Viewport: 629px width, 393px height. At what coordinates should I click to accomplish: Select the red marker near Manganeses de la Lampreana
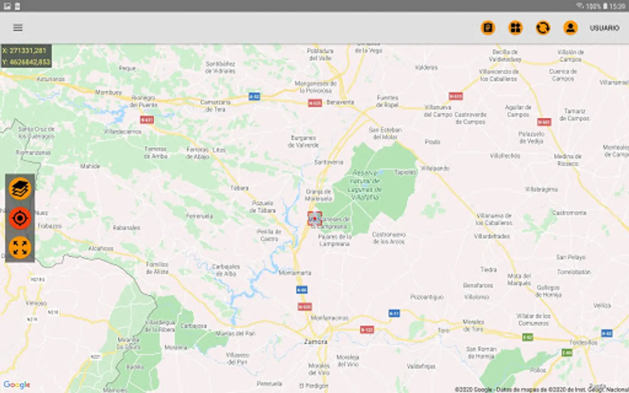[314, 219]
